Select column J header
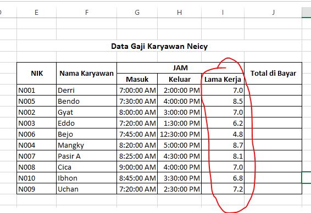This screenshot has width=311, height=213. point(273,12)
